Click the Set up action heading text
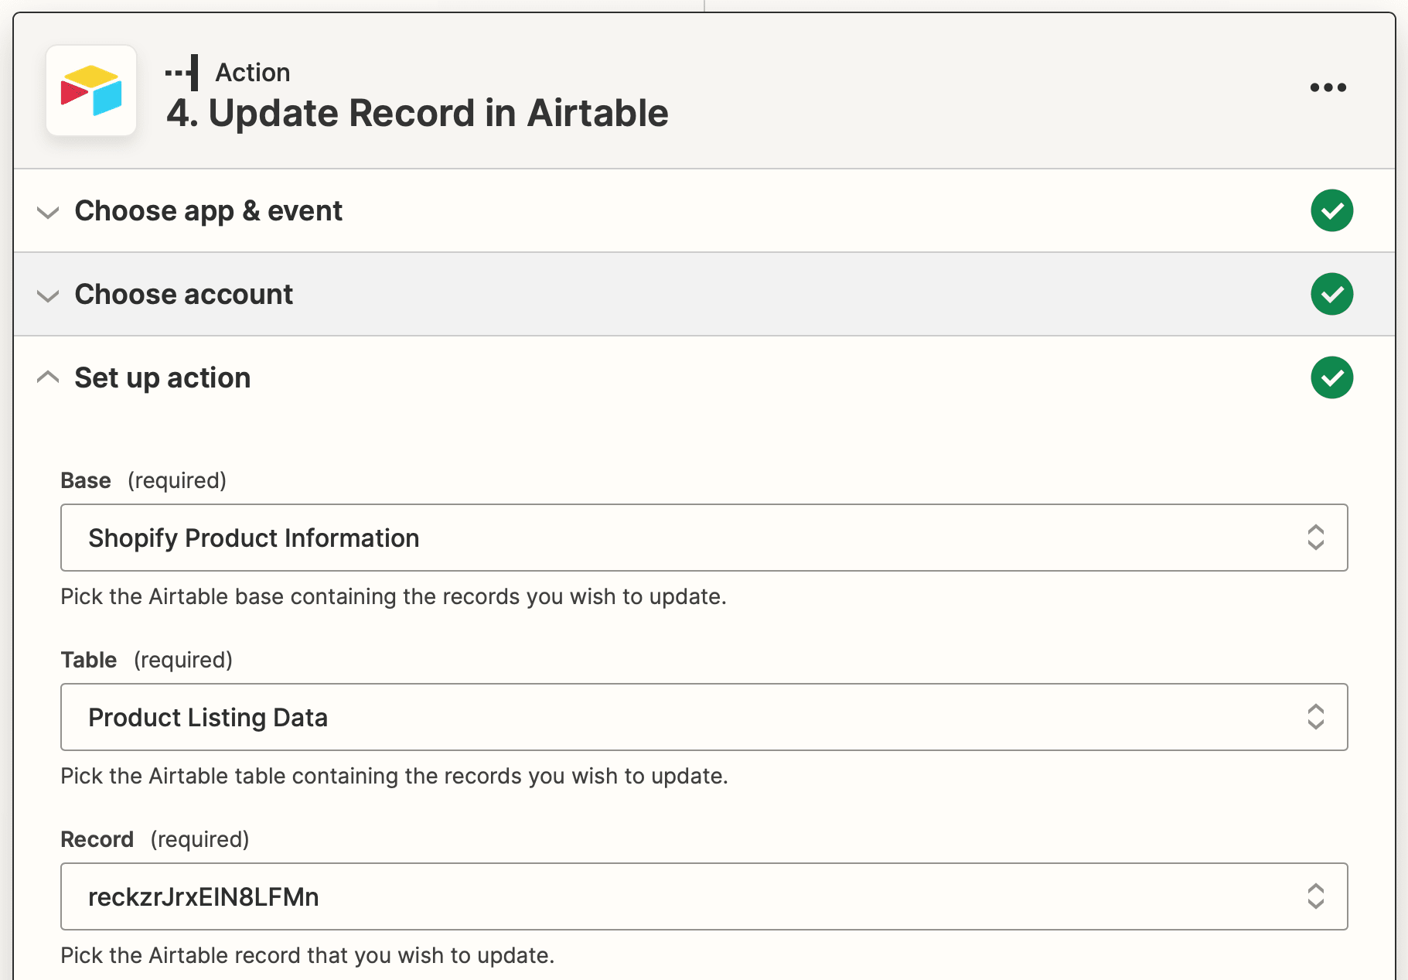 click(162, 378)
